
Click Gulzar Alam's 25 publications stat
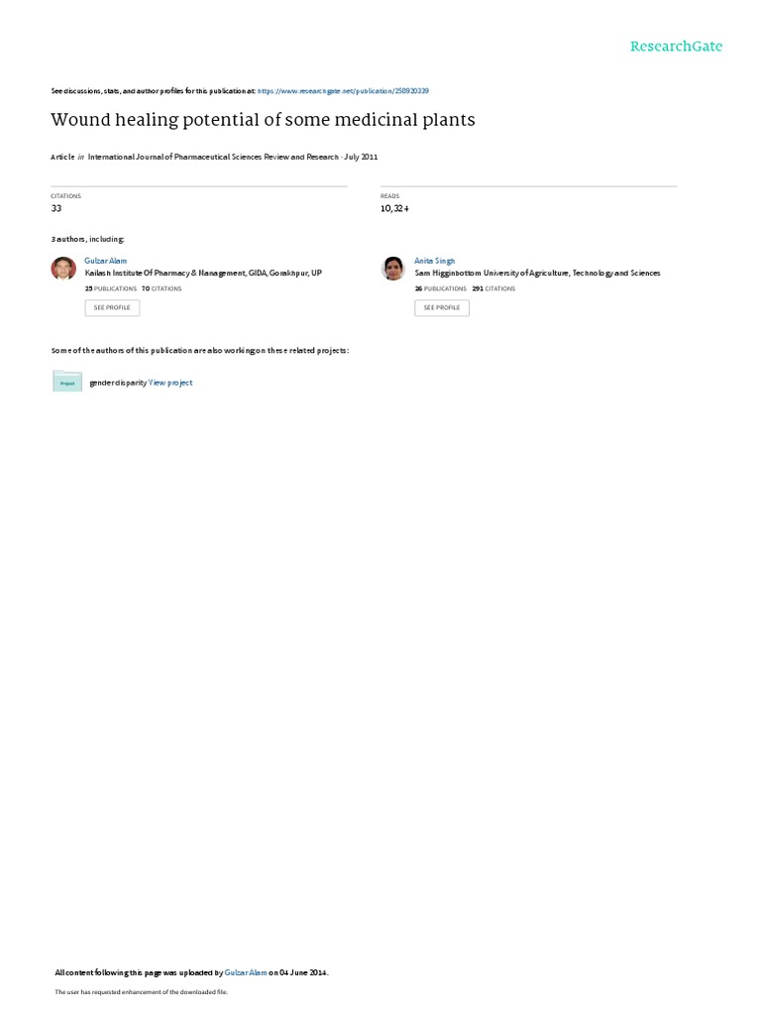point(111,288)
